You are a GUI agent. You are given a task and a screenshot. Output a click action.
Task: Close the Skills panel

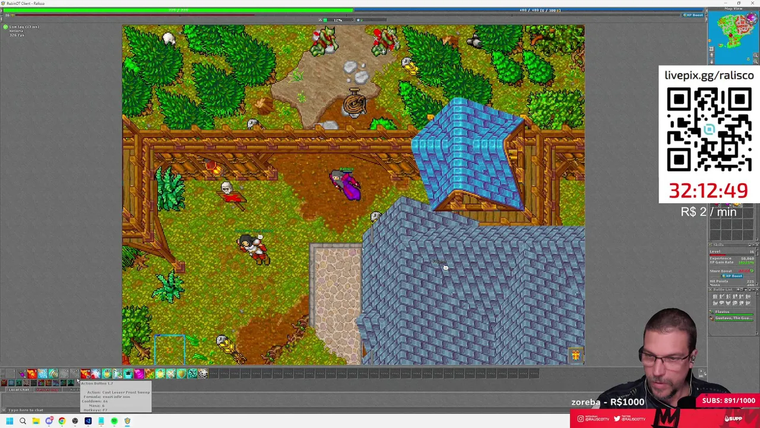click(757, 245)
